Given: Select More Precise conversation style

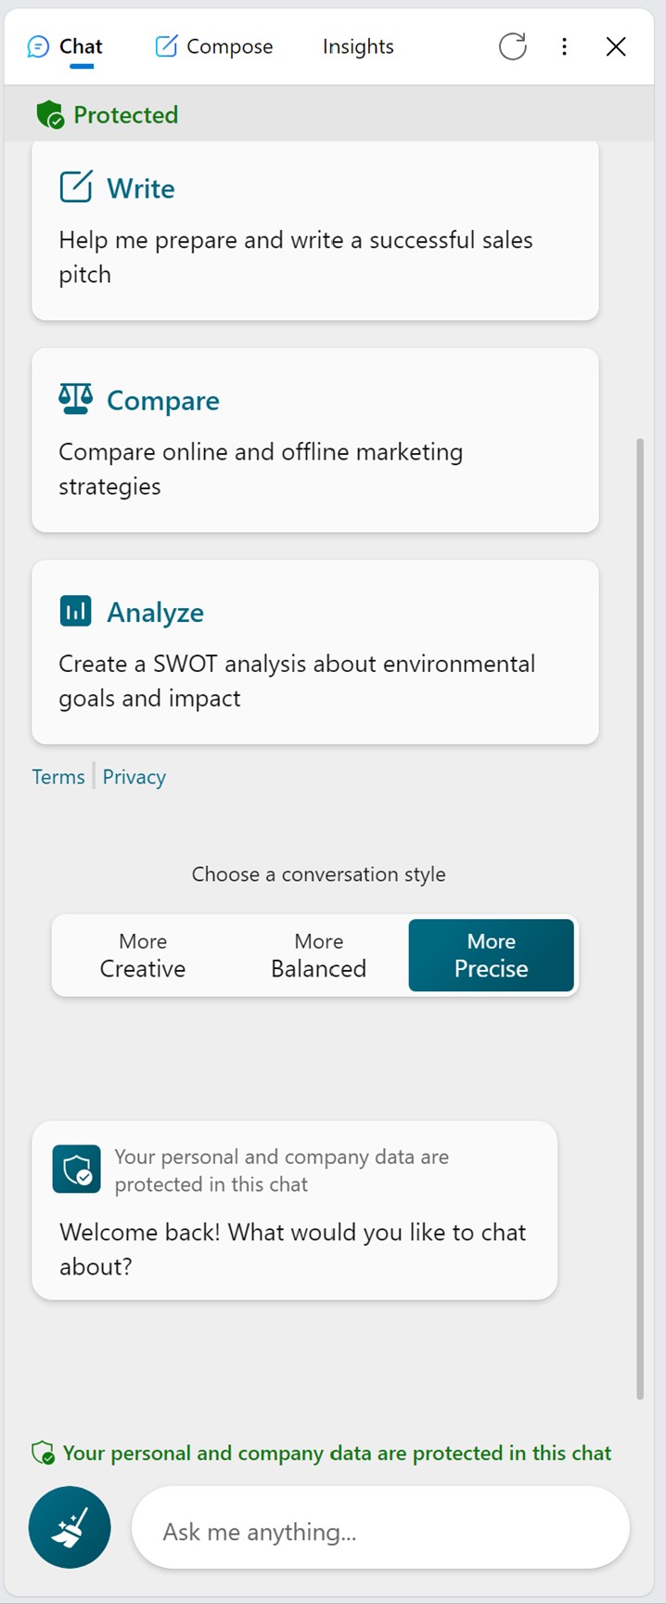Looking at the screenshot, I should tap(491, 955).
